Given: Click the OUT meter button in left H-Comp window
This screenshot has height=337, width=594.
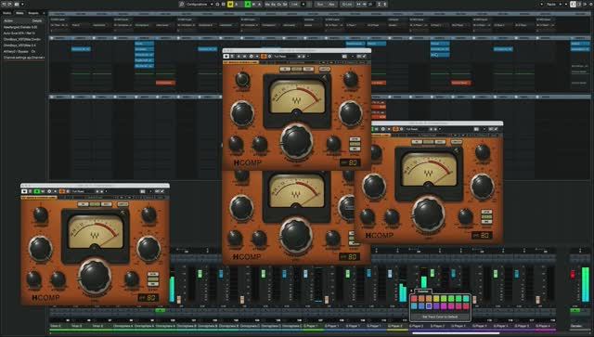Looking at the screenshot, I should tap(107, 204).
